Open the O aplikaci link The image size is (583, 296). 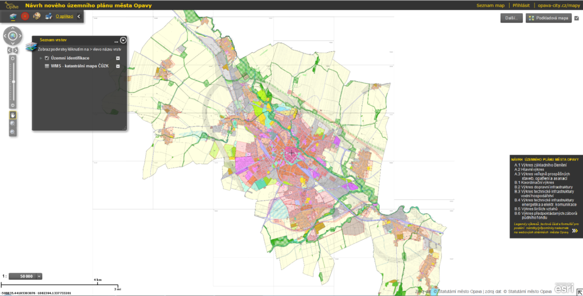pyautogui.click(x=64, y=16)
